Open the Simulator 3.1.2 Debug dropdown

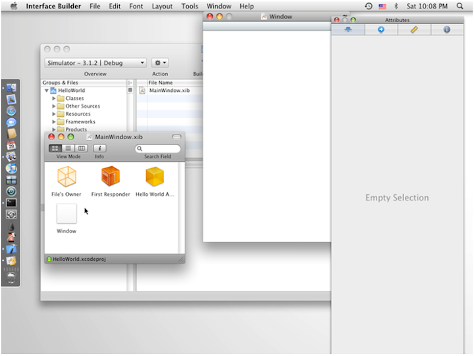click(x=95, y=63)
